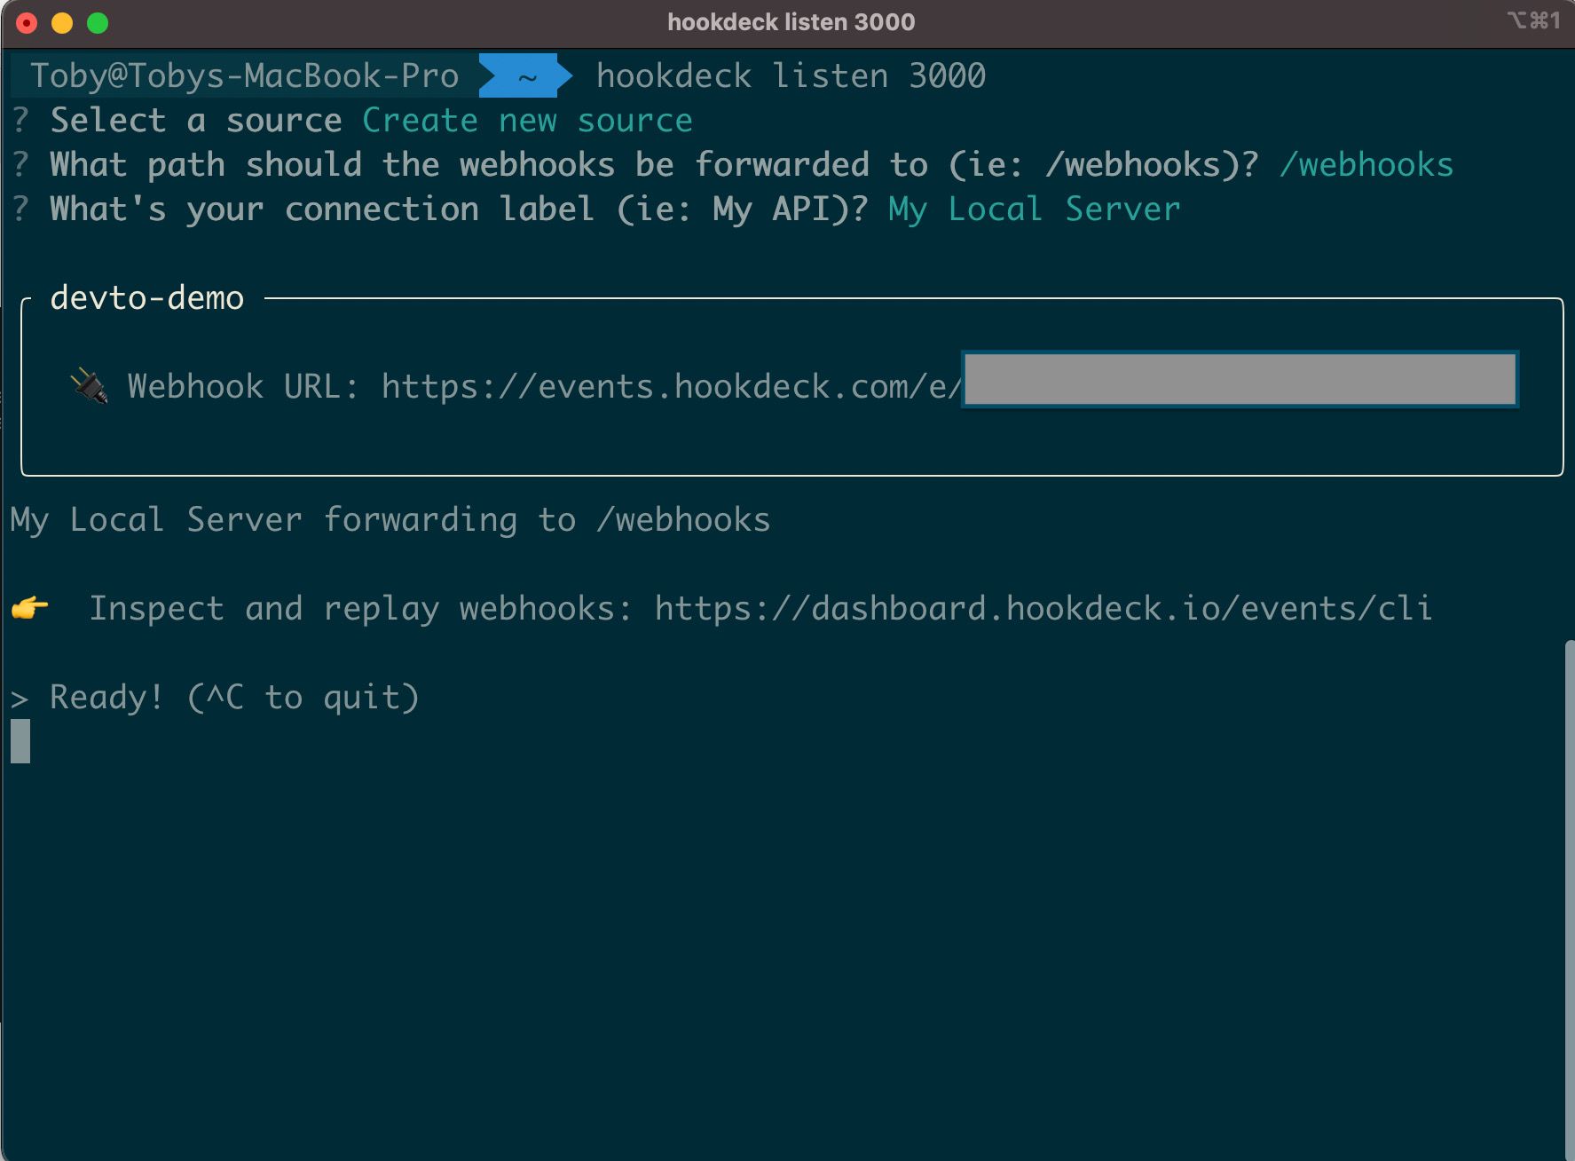Click the question mark before Select a source
Image resolution: width=1575 pixels, height=1161 pixels.
(18, 119)
